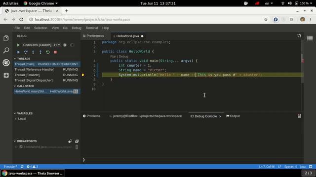Open the Search view in sidebar
Image resolution: width=316 pixels, height=177 pixels.
point(6,50)
